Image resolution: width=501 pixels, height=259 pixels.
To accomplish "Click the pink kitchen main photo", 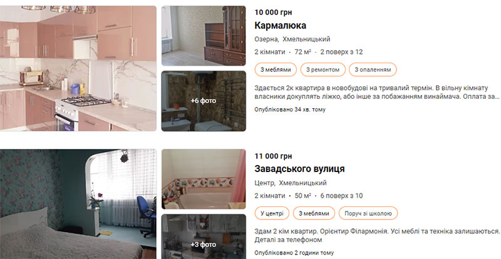I will click(78, 68).
